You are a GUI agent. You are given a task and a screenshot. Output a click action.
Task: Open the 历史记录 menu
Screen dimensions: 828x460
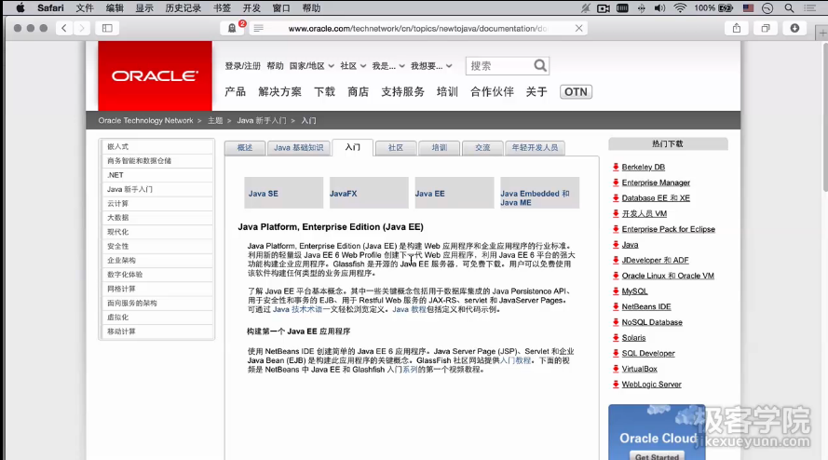[x=183, y=8]
